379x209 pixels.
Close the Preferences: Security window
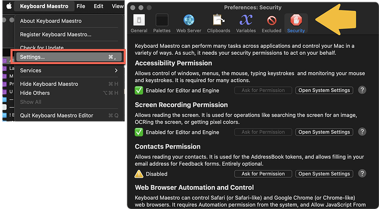132,8
